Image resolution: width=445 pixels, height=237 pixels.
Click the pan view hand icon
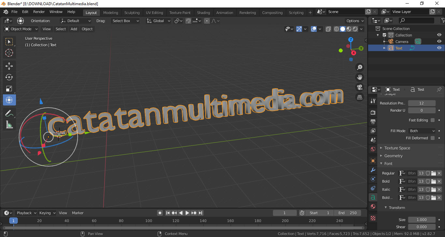360,77
